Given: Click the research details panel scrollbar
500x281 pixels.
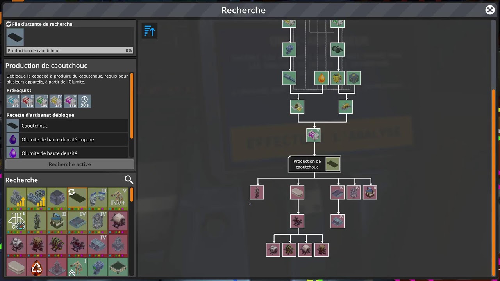Looking at the screenshot, I should [132, 105].
